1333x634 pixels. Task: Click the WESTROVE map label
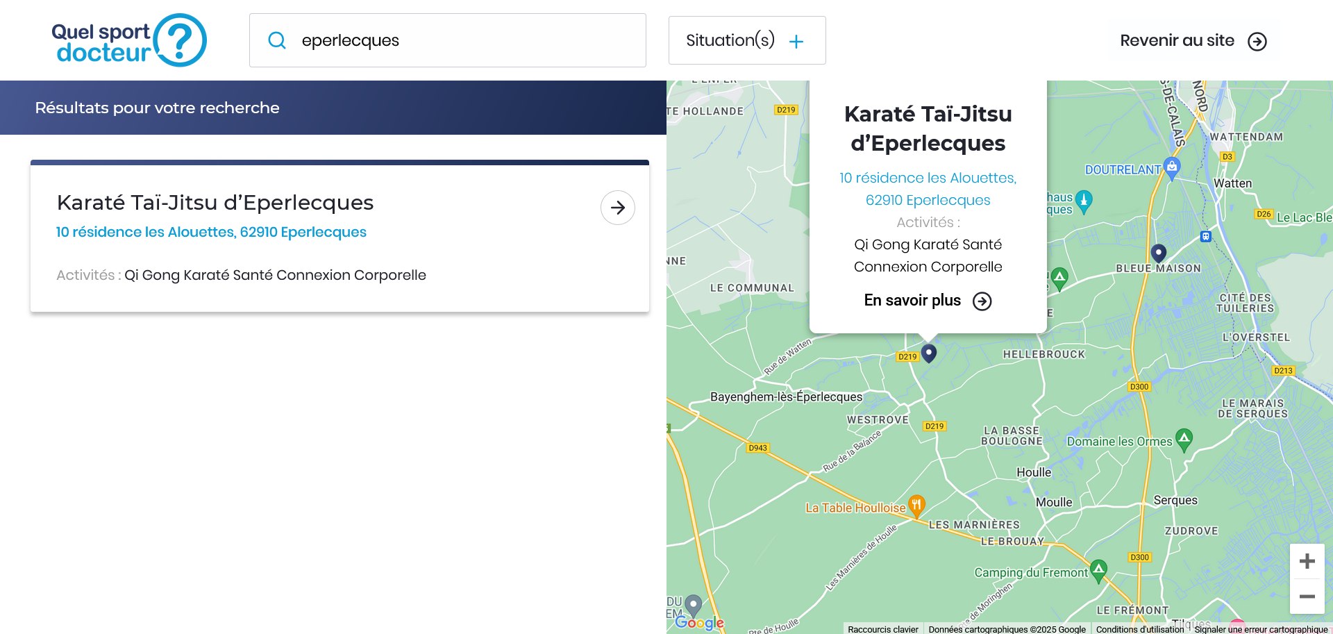(878, 420)
